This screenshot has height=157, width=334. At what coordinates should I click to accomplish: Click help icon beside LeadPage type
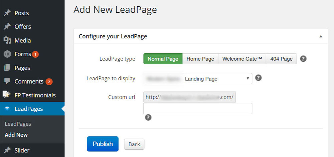tap(303, 59)
